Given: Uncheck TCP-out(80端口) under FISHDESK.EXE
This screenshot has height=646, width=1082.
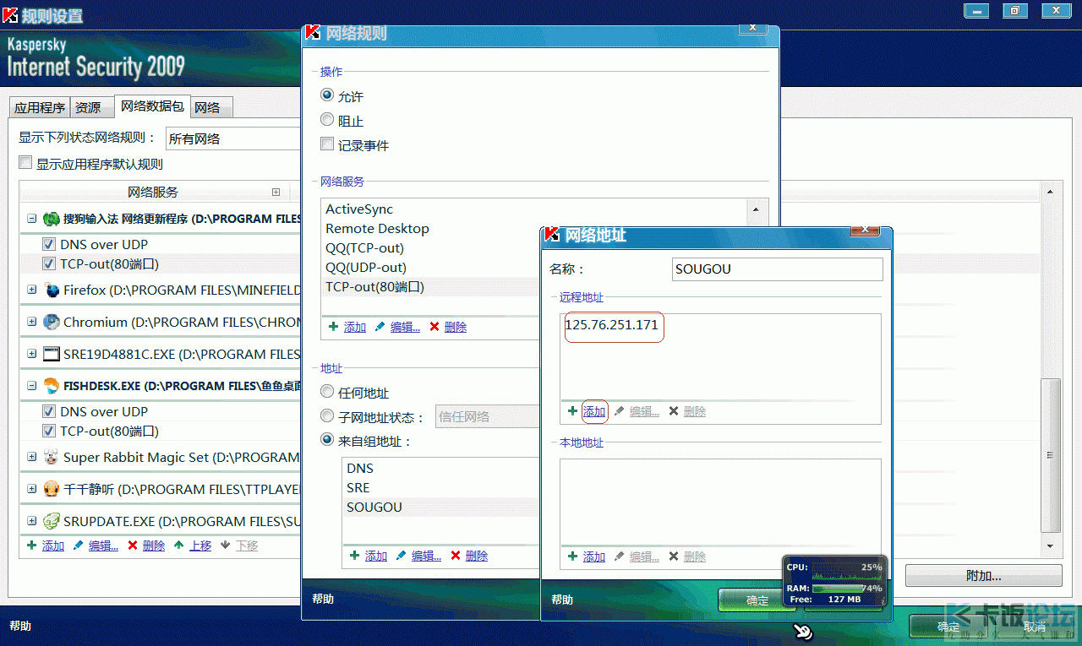Looking at the screenshot, I should 50,431.
